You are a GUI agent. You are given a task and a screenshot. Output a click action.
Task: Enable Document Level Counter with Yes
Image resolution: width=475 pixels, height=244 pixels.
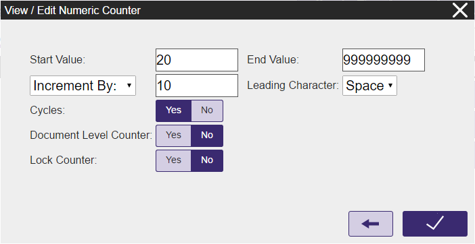pos(174,135)
